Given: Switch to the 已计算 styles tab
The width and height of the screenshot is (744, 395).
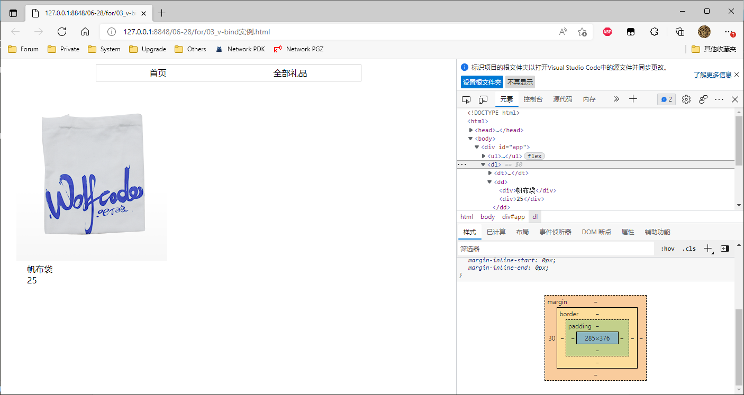Looking at the screenshot, I should [496, 232].
